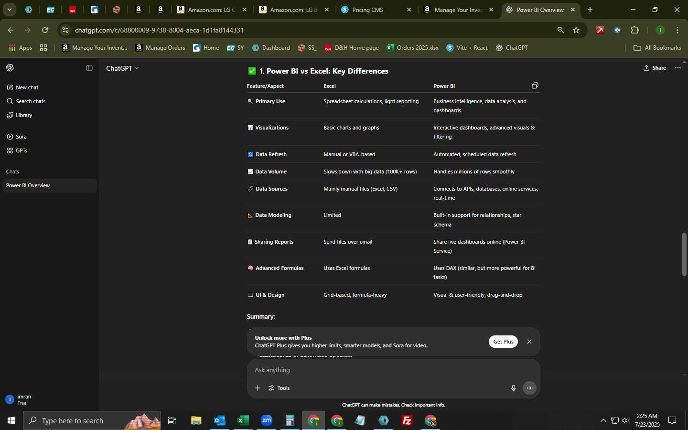This screenshot has height=430, width=688.
Task: Open the Dashboard bookmark
Action: click(x=271, y=48)
